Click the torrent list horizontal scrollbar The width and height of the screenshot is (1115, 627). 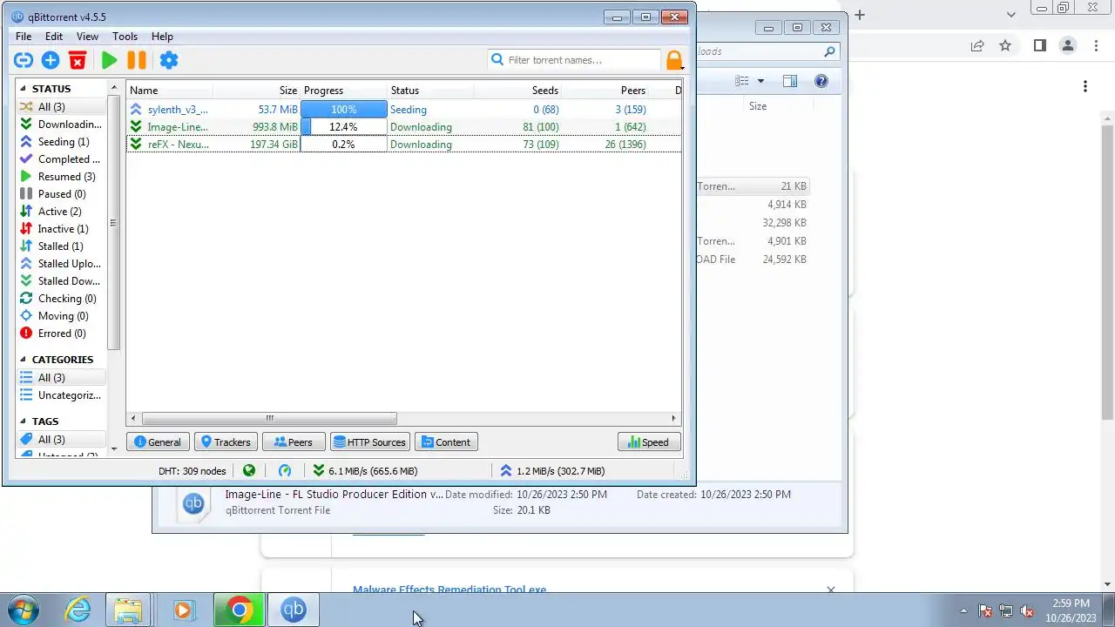[x=269, y=419]
